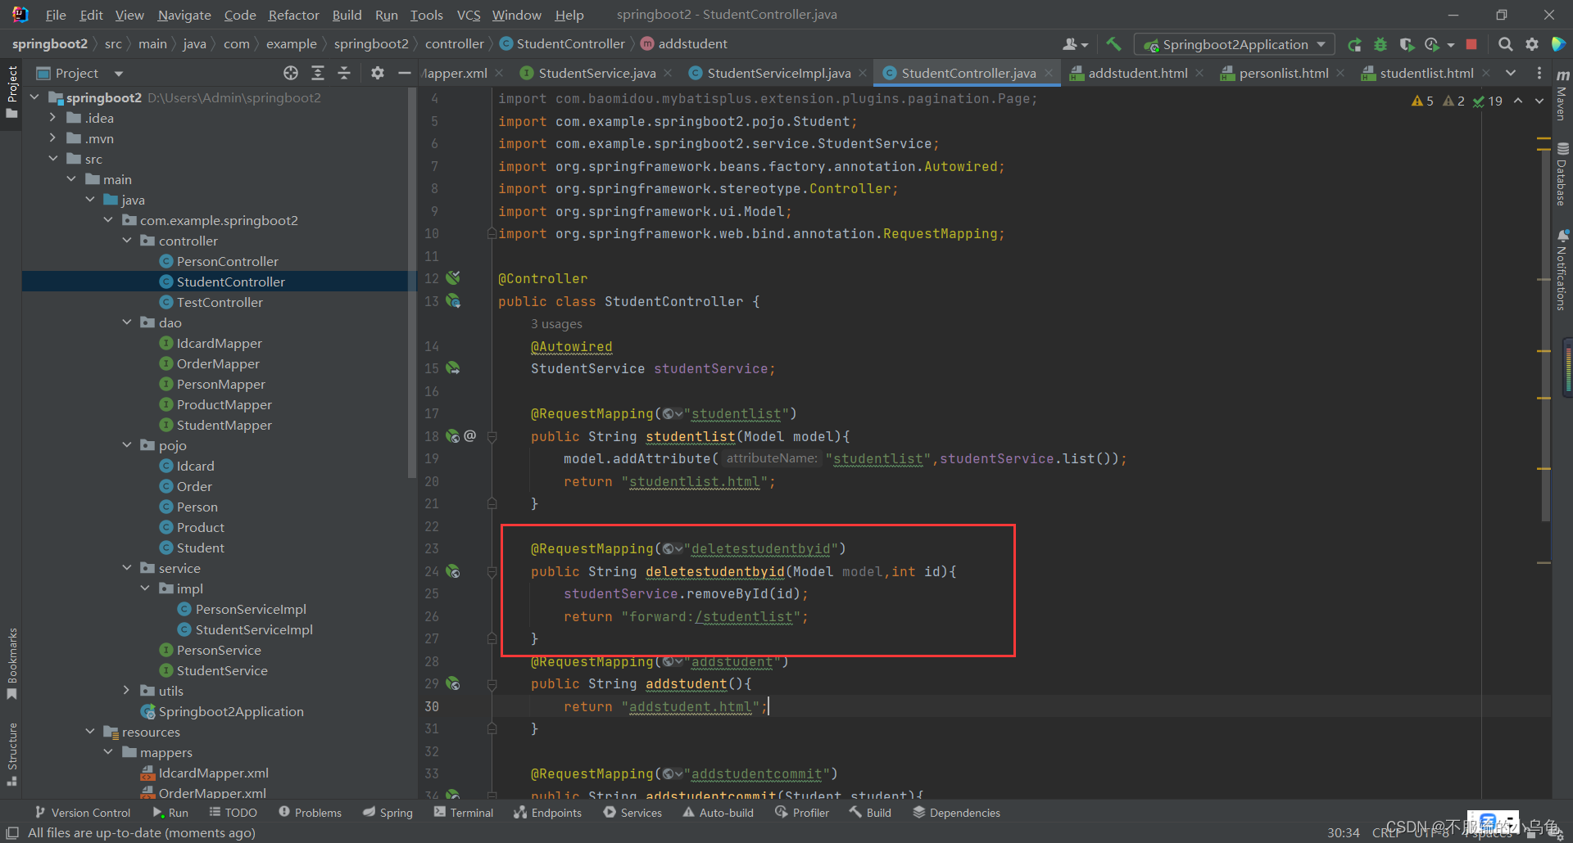Rerun the Springboot2Application
The width and height of the screenshot is (1573, 843).
pyautogui.click(x=1354, y=44)
